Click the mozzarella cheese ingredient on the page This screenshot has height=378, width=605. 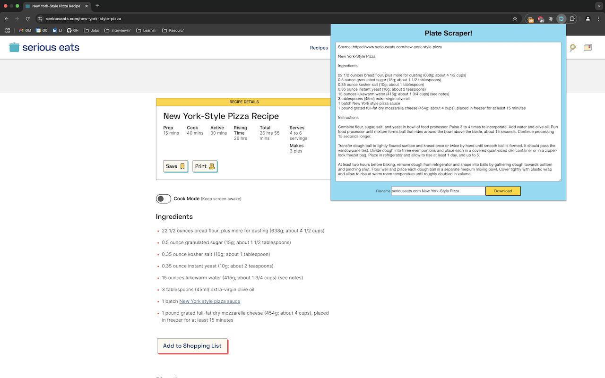click(x=245, y=317)
